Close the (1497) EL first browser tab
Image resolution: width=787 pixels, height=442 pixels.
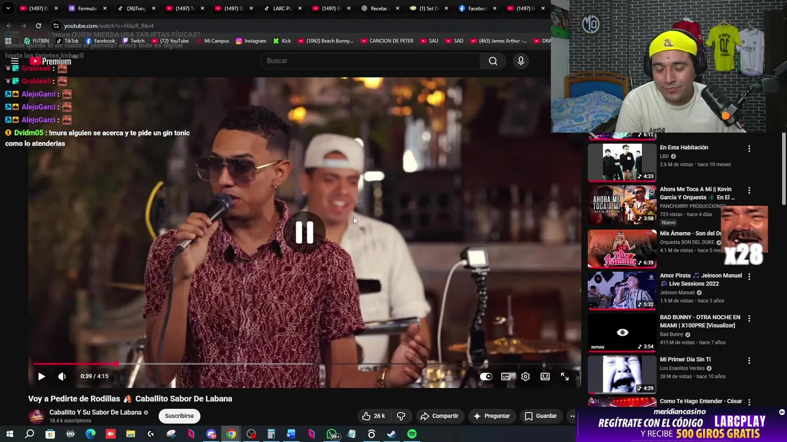click(x=56, y=9)
